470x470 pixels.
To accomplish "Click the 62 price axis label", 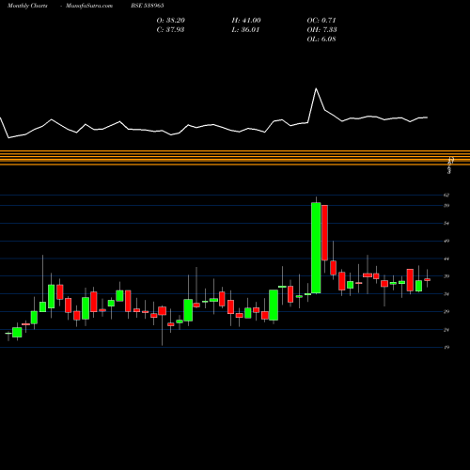I will click(446, 196).
